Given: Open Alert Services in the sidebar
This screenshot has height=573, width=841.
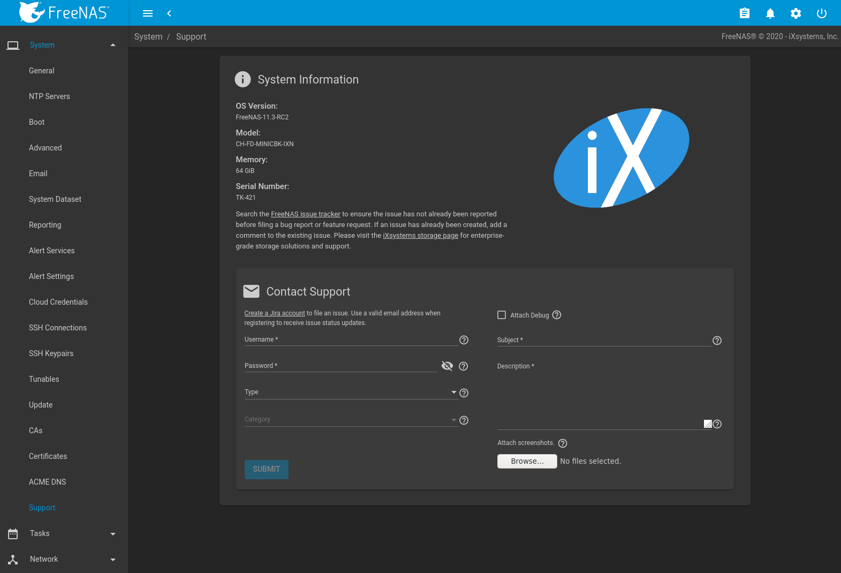Looking at the screenshot, I should coord(52,251).
